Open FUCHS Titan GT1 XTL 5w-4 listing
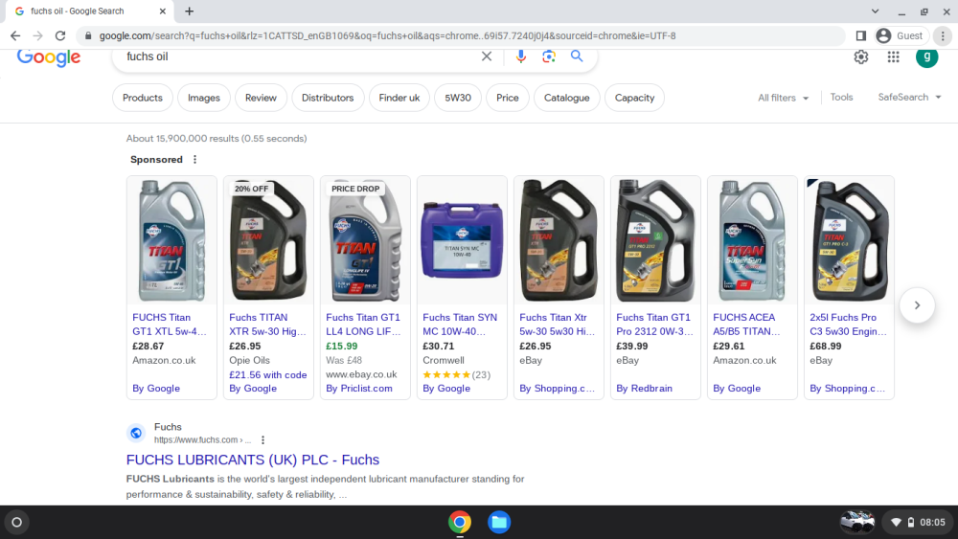 point(170,325)
